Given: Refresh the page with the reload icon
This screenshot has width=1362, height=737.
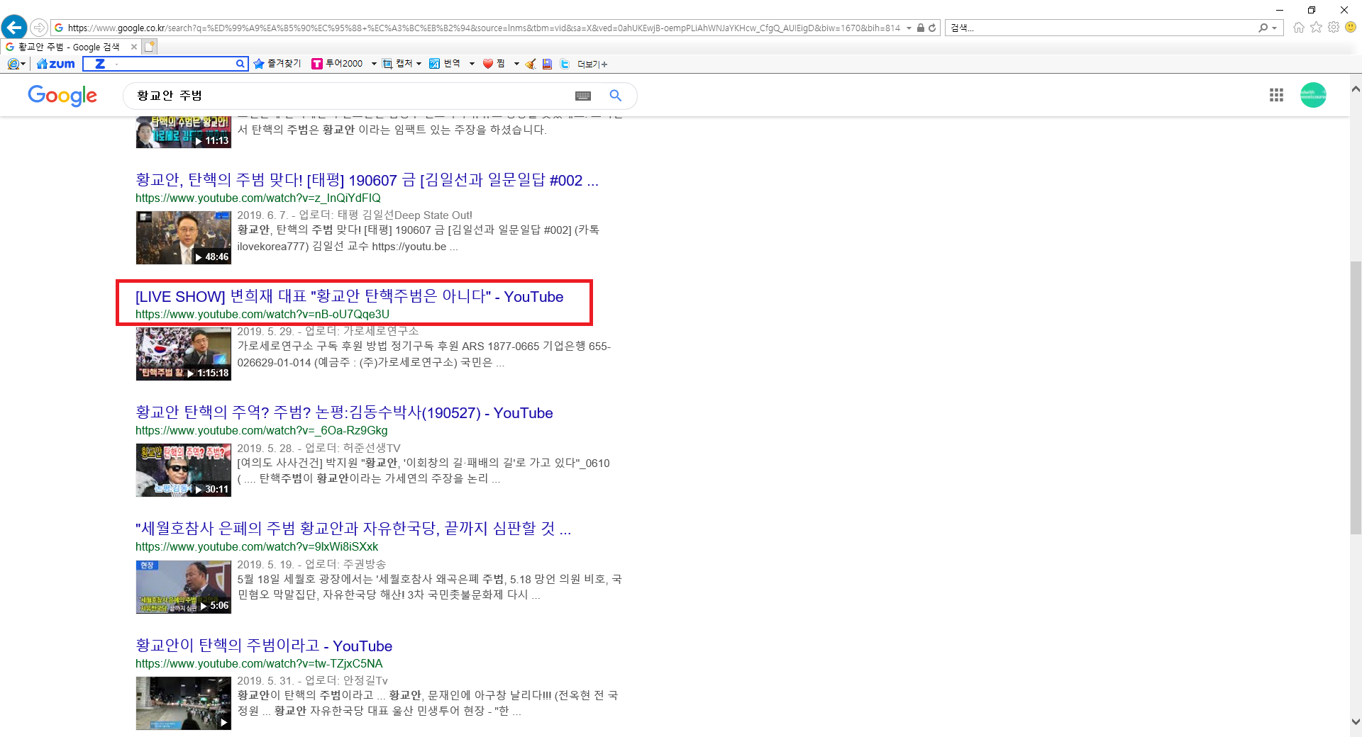Looking at the screenshot, I should point(932,28).
